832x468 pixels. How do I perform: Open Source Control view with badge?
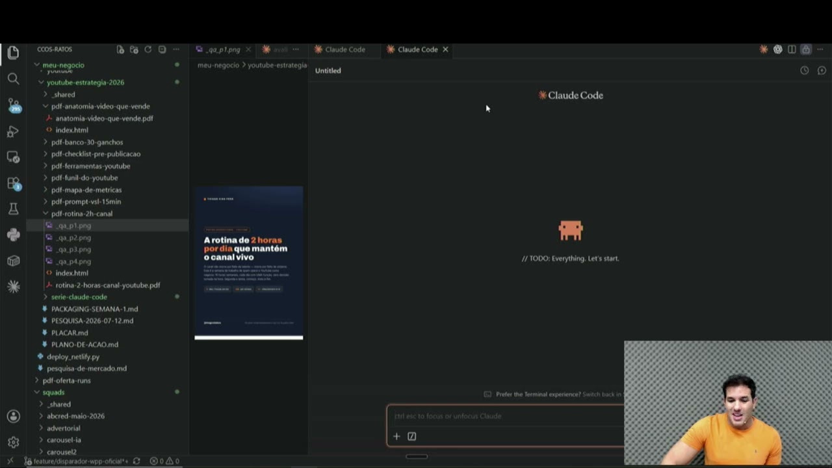pos(14,105)
